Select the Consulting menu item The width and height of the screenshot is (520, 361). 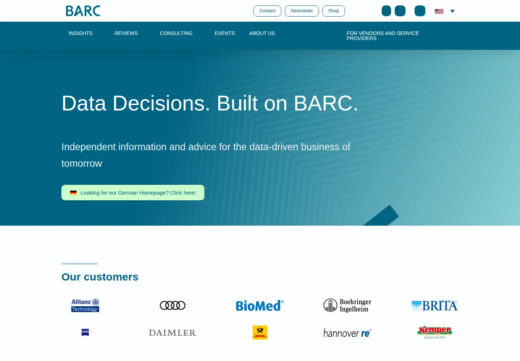pyautogui.click(x=176, y=33)
